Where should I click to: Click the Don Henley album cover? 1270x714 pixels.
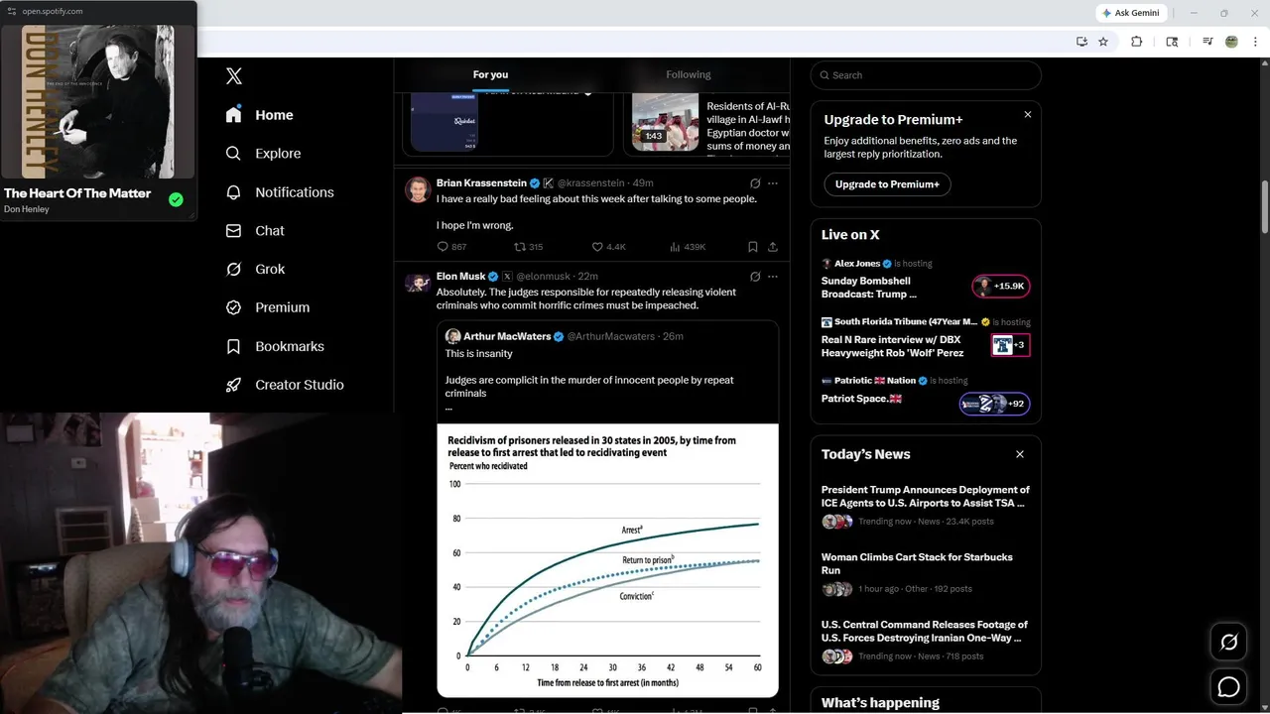point(97,101)
